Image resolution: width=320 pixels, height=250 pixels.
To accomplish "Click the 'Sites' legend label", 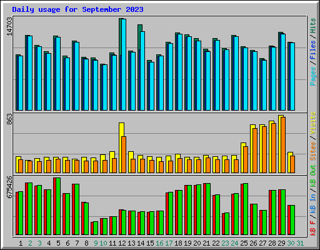I will 312,151.
